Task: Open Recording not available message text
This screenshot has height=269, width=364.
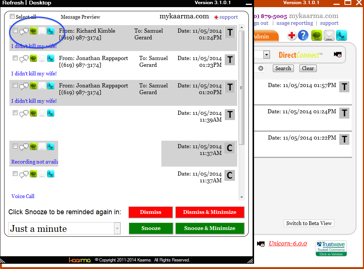Action: tap(35, 162)
